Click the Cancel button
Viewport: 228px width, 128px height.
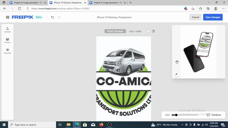[x=195, y=17]
